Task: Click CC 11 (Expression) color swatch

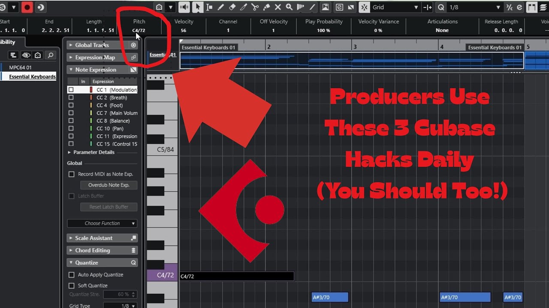Action: point(91,136)
